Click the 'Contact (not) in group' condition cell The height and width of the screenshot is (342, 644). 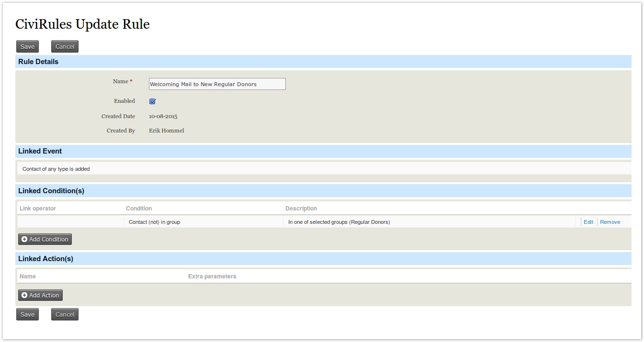(154, 222)
